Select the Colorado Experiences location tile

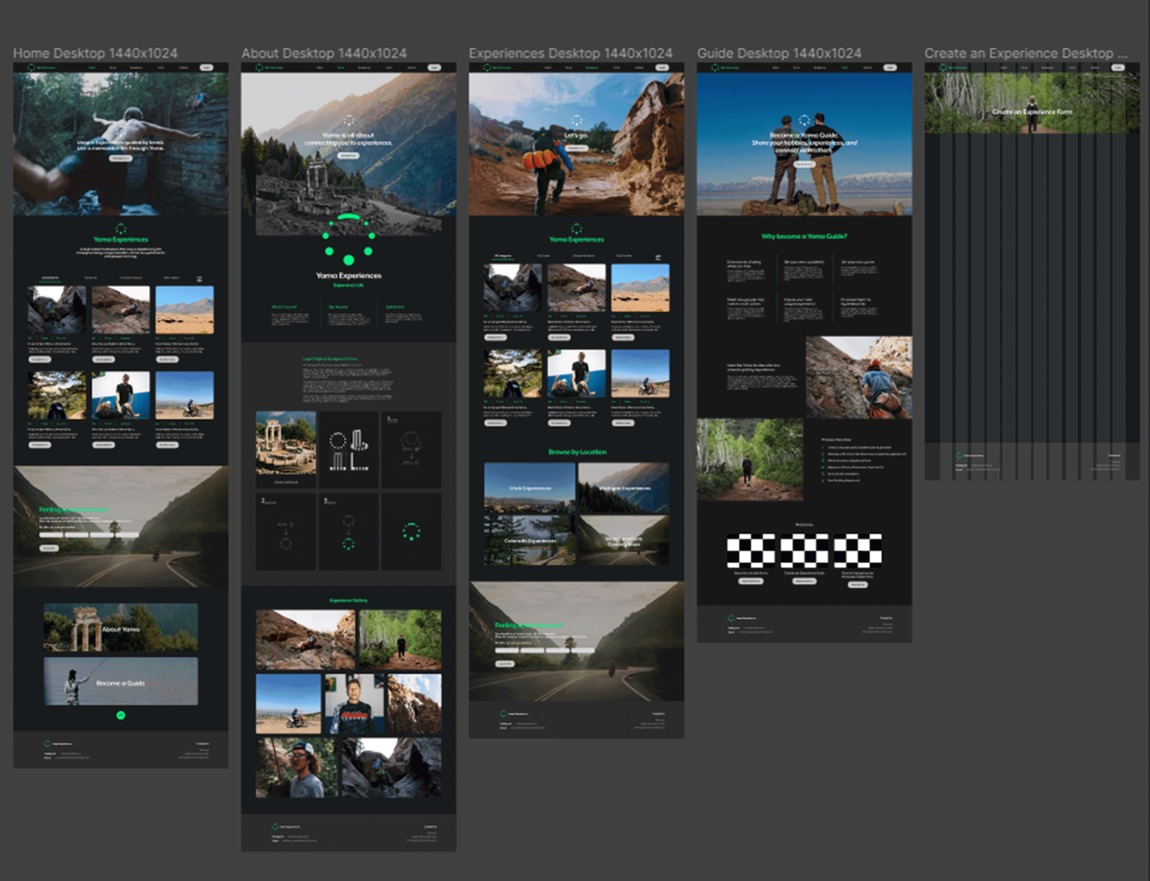[530, 540]
